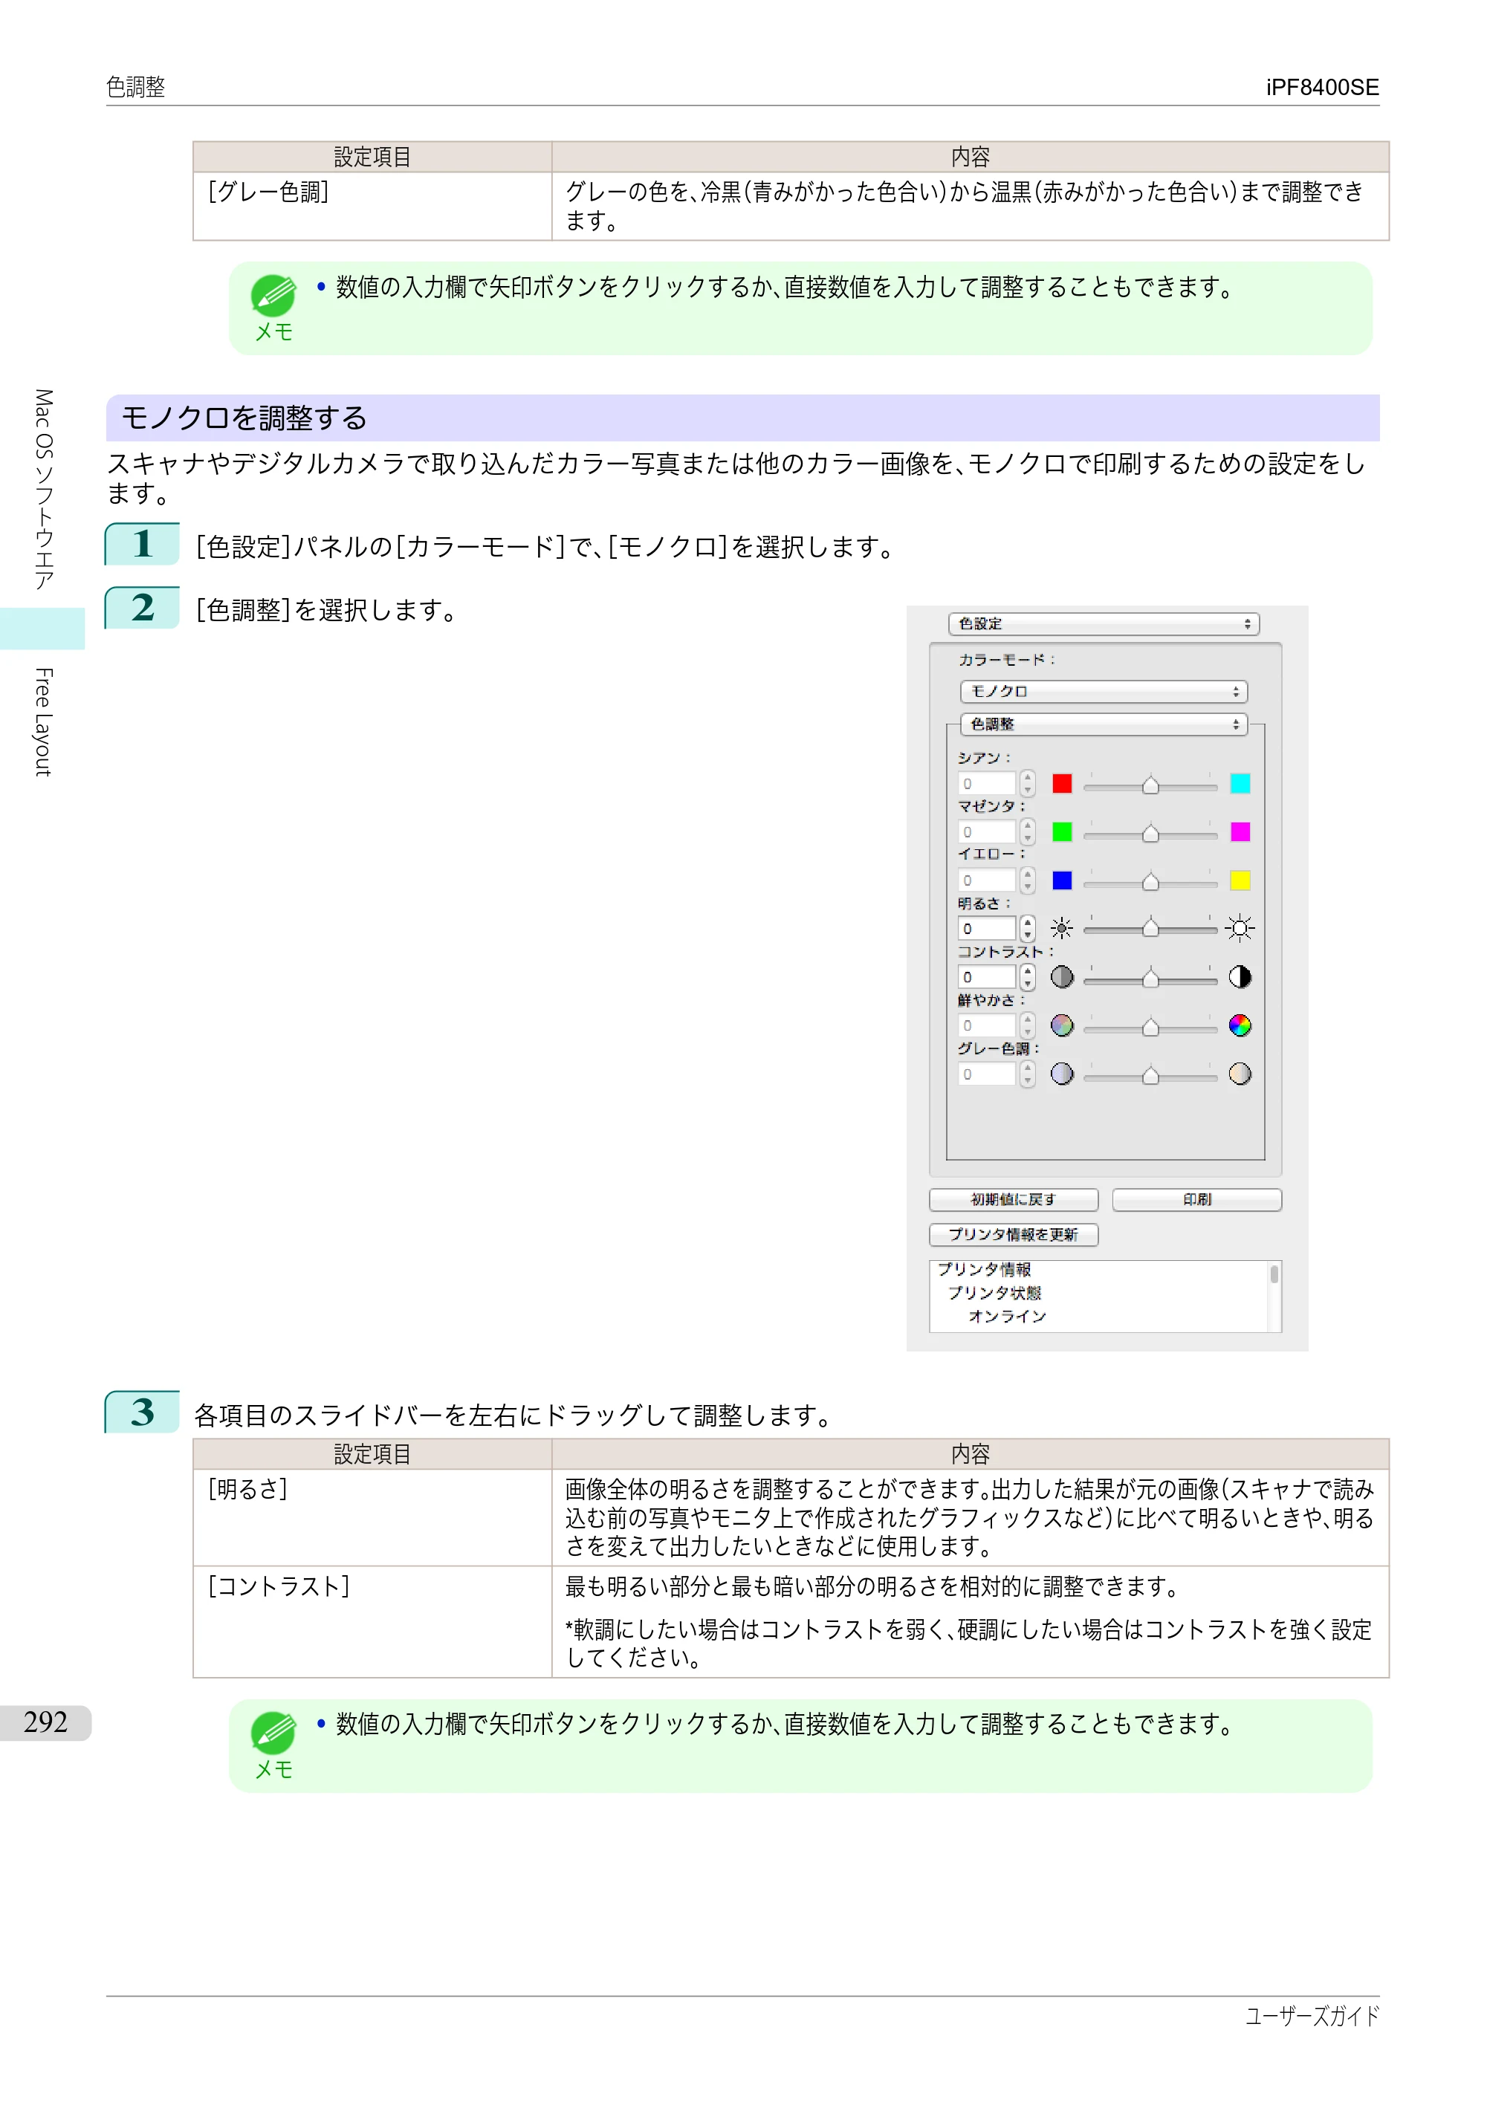Screen dimensions: 1487x2102
Task: Click the cyan swatch at slider end
Action: tap(1240, 784)
